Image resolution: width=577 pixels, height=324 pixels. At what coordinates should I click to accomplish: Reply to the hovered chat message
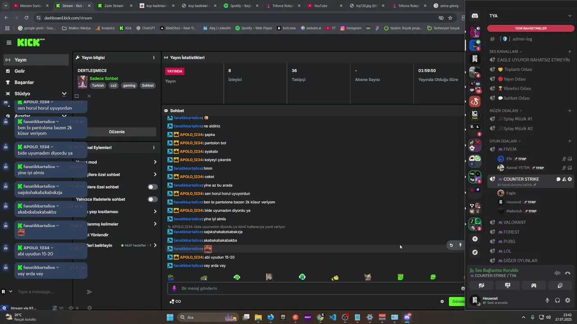pos(451,245)
